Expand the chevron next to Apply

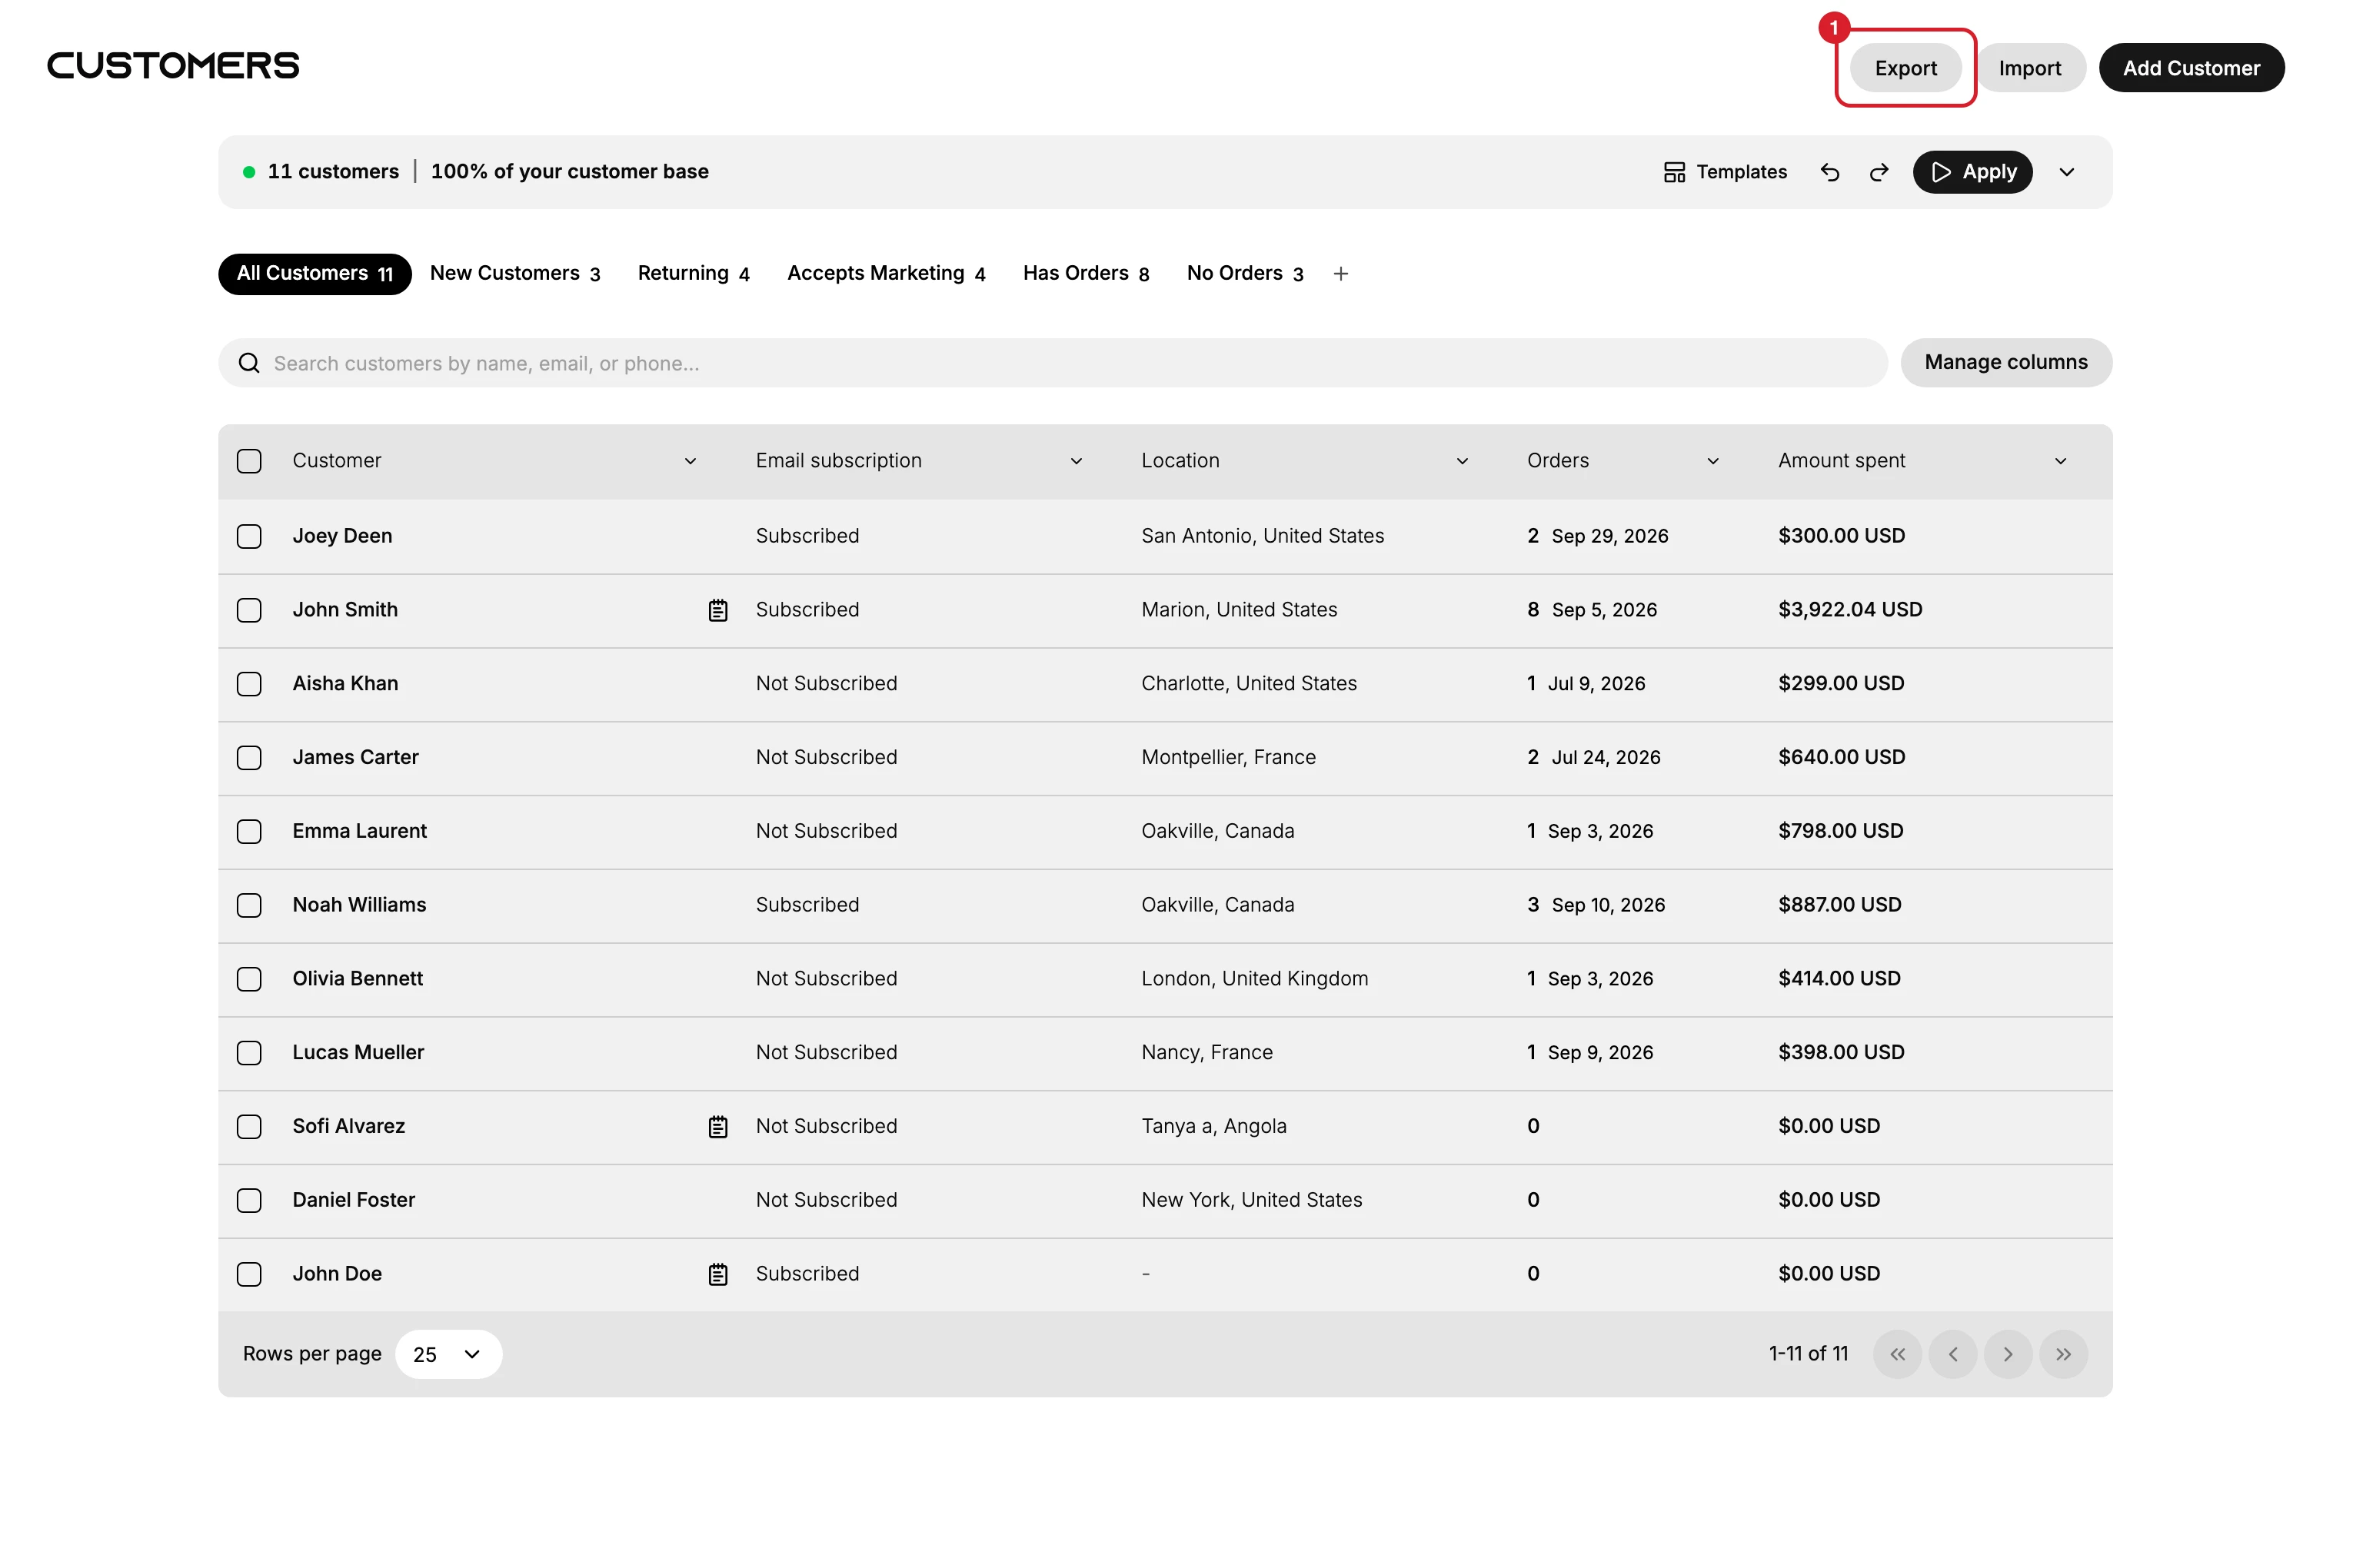coord(2067,172)
